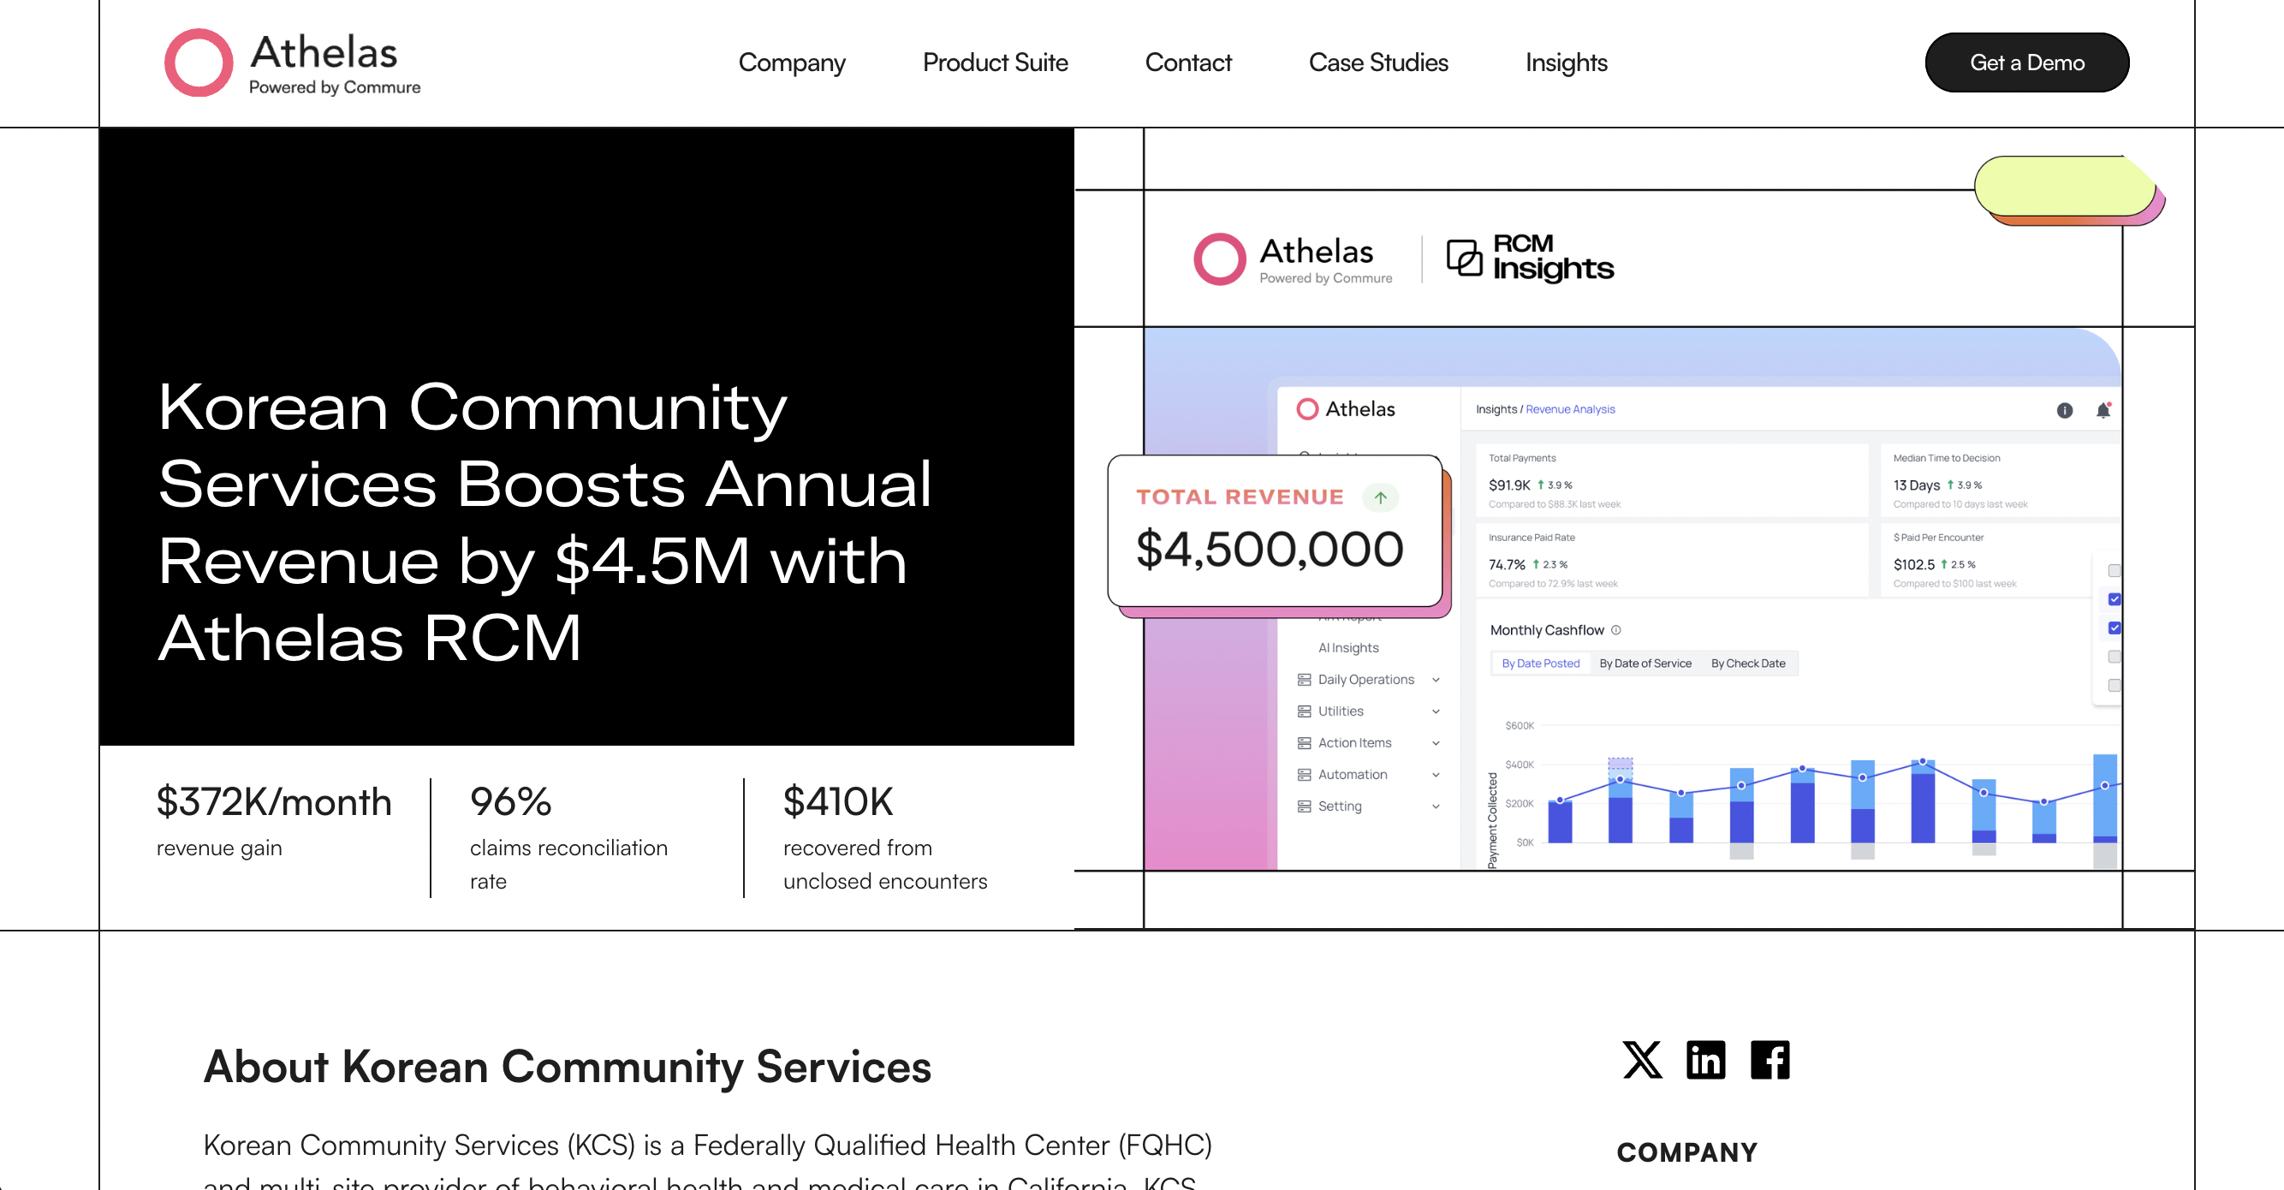Select the By Date Posted tab
Screen dimensions: 2284x1190
point(1540,663)
